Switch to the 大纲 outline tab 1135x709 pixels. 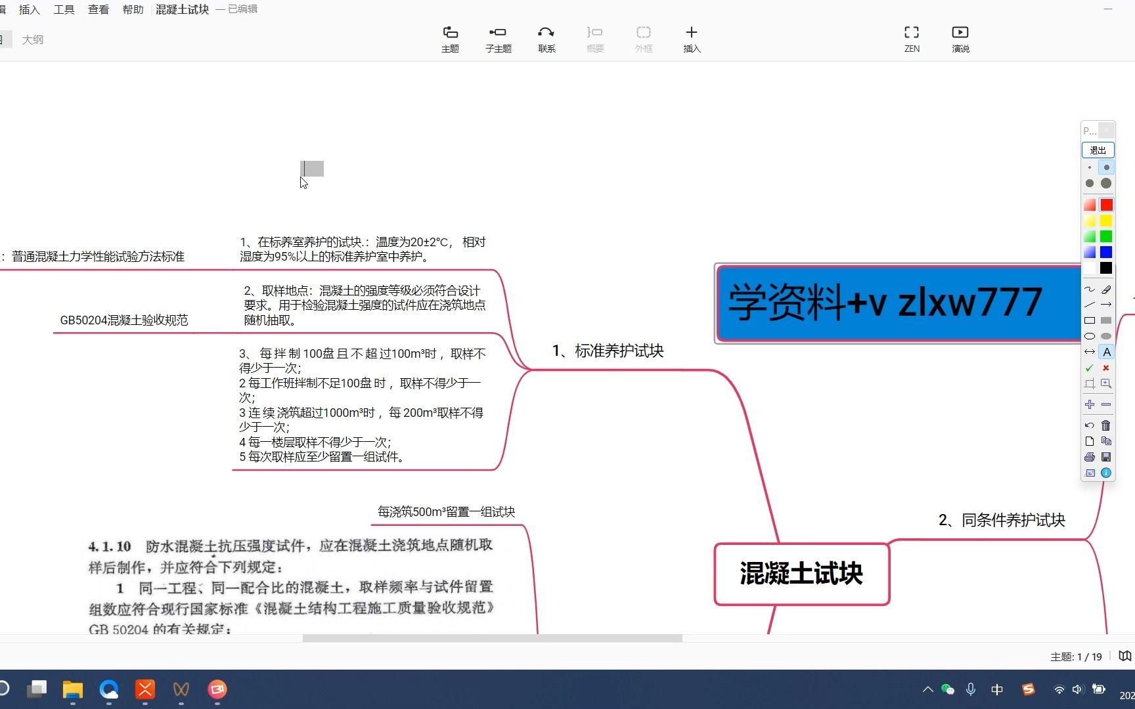coord(33,39)
